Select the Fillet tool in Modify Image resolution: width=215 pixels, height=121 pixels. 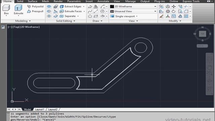(186, 11)
